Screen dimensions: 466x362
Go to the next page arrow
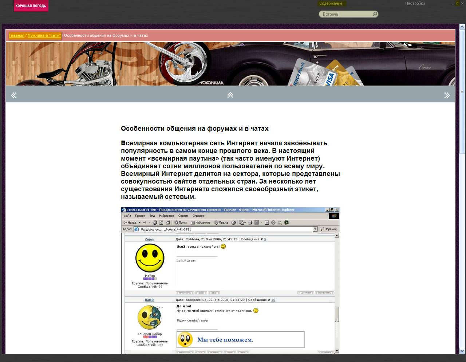click(x=447, y=95)
